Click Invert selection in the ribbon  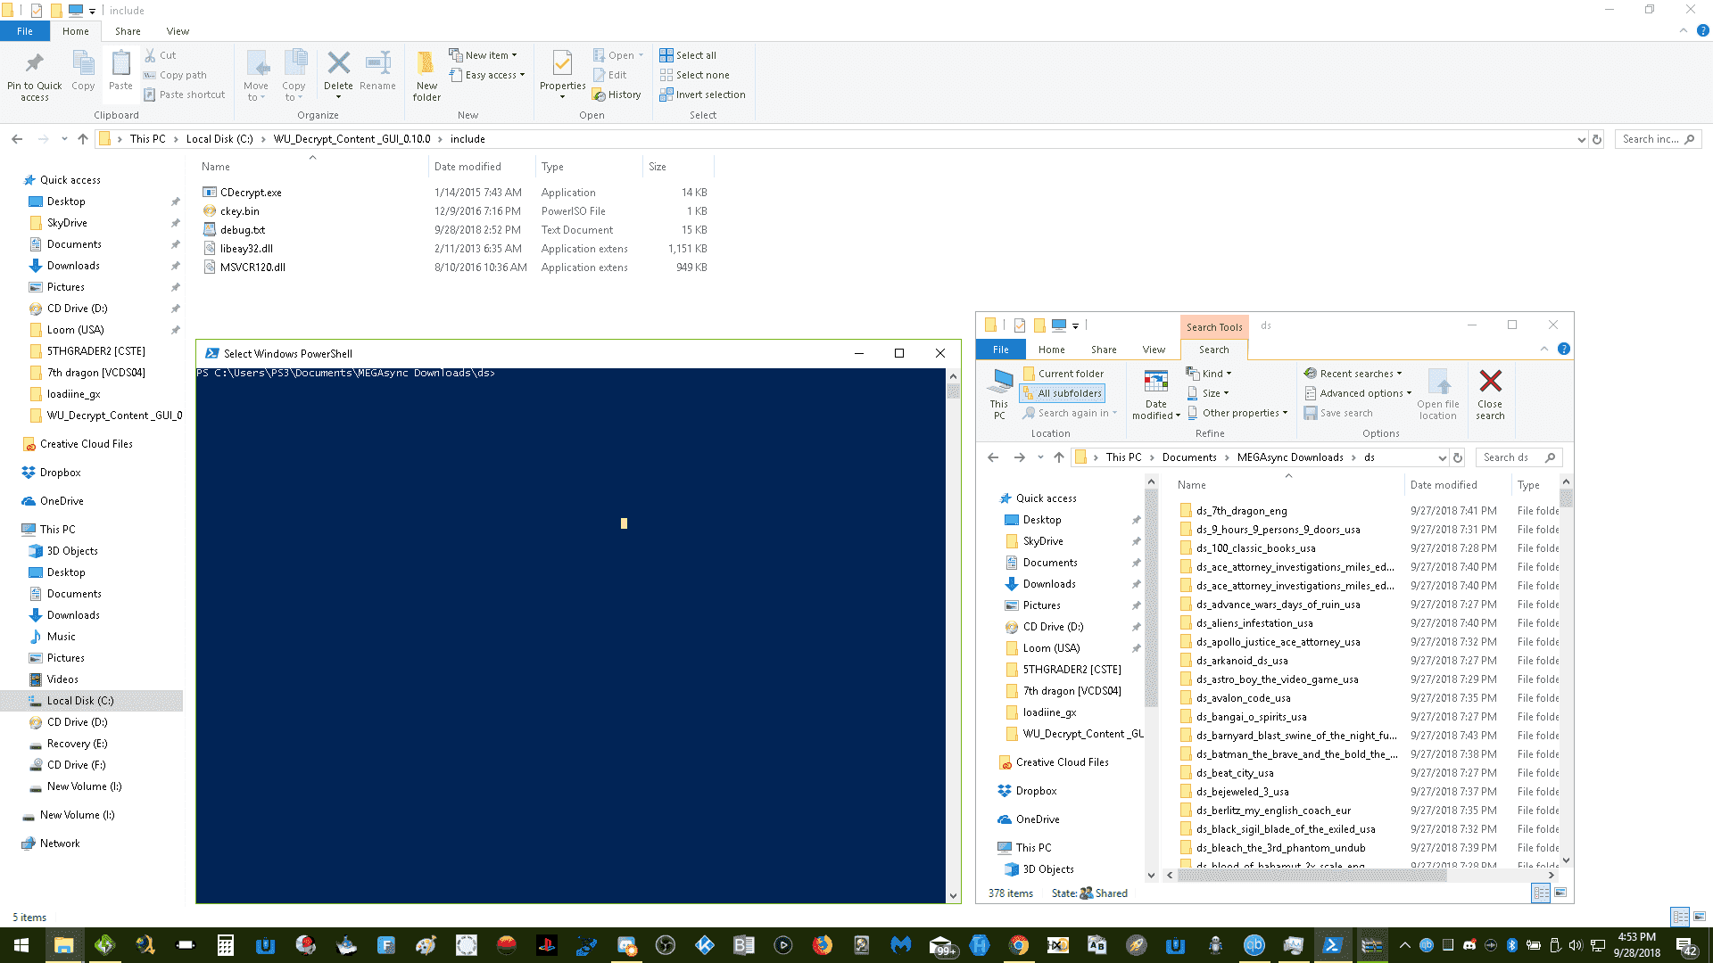pyautogui.click(x=702, y=95)
